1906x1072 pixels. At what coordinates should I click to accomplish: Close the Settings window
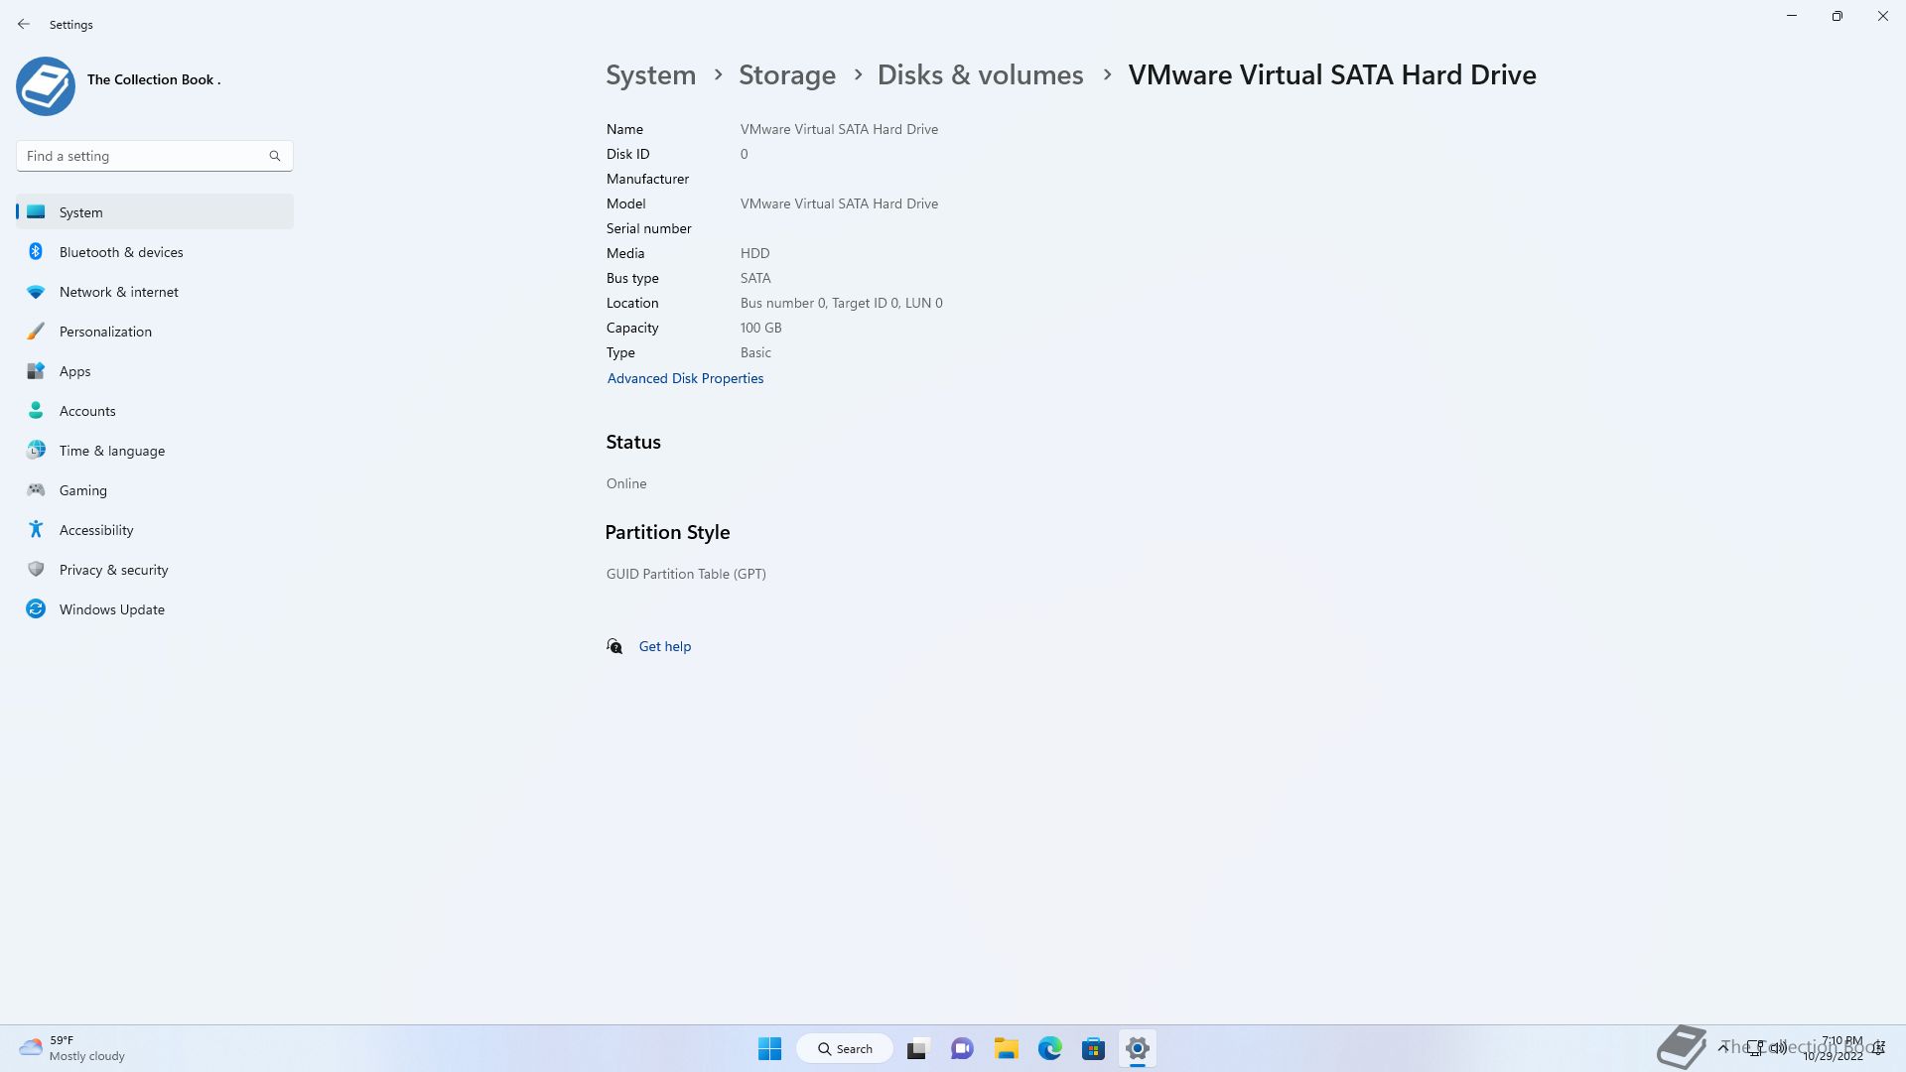point(1883,16)
